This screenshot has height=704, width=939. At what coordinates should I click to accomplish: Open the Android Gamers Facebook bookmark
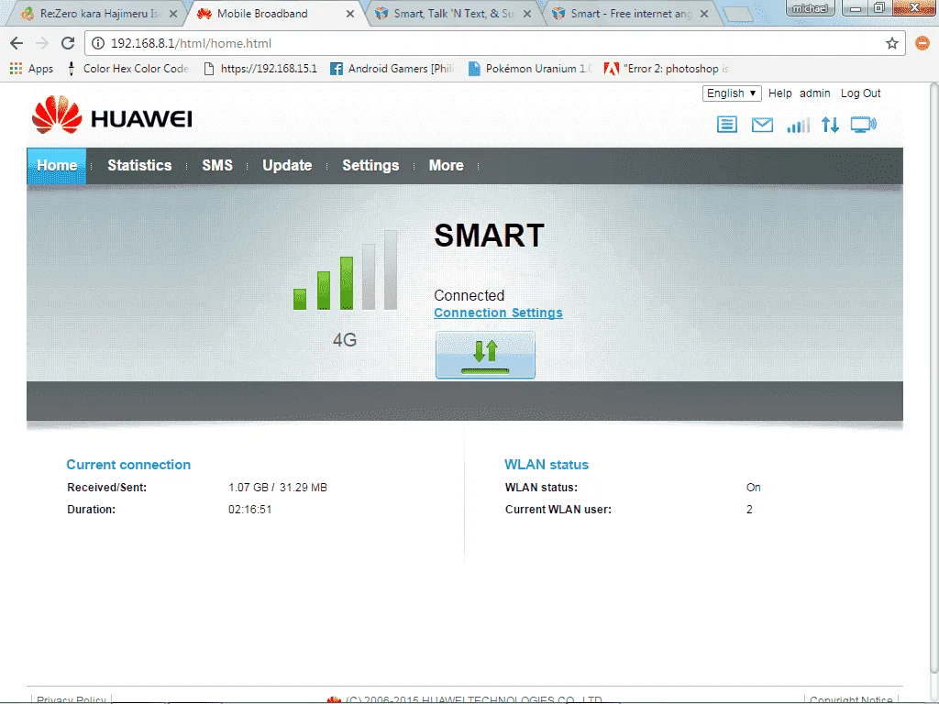coord(392,69)
